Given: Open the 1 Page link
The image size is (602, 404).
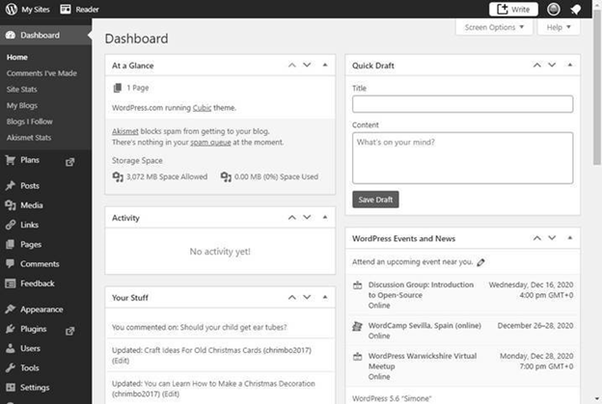Looking at the screenshot, I should pos(137,88).
